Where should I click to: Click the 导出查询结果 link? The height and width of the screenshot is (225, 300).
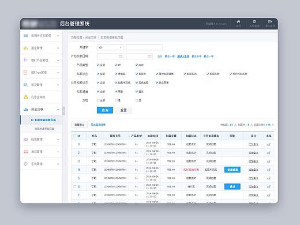click(98, 125)
